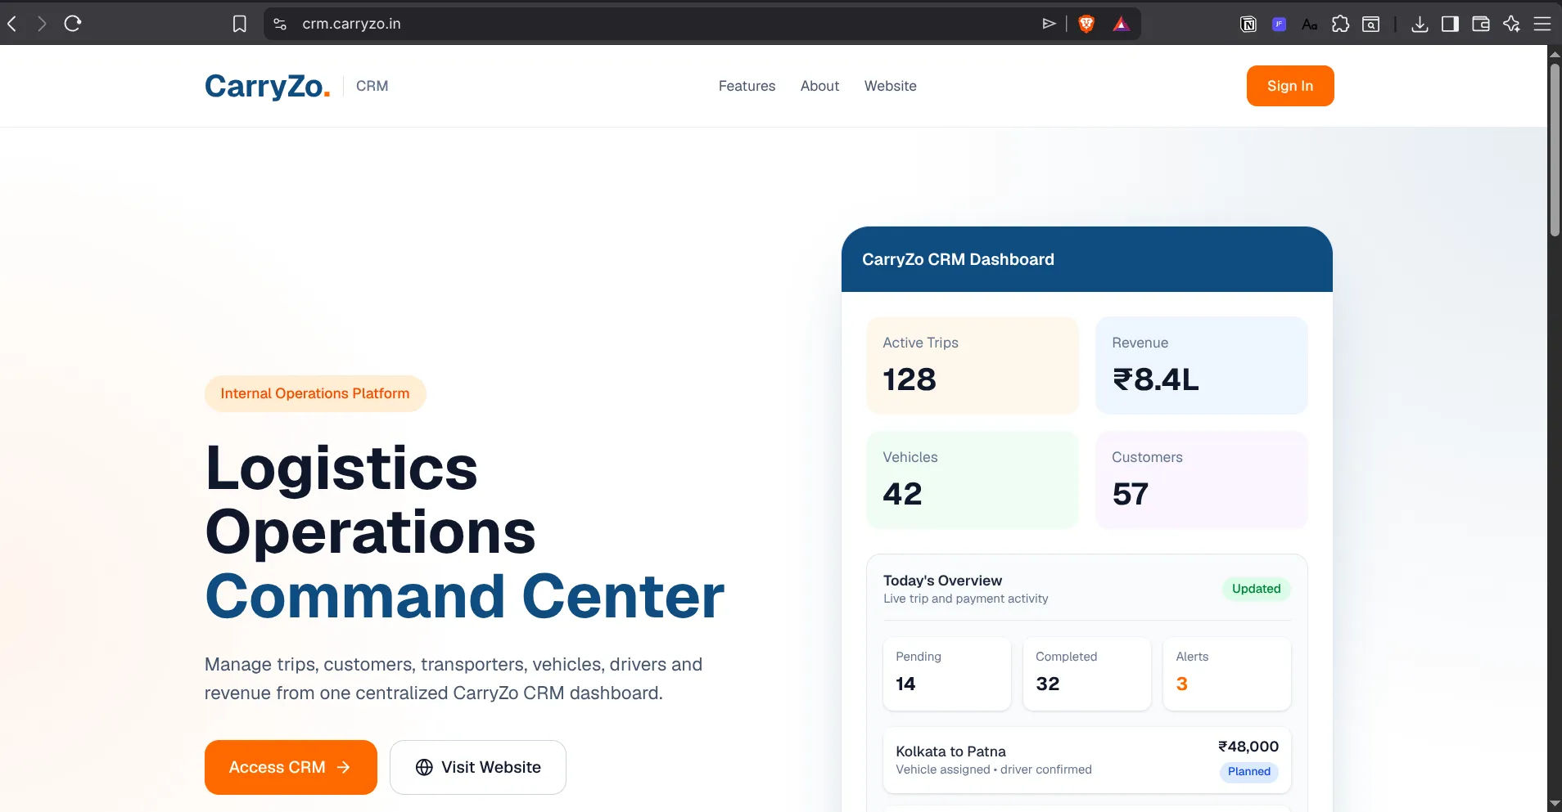The width and height of the screenshot is (1562, 812).
Task: Click the Internal Operations Platform badge
Action: point(315,393)
